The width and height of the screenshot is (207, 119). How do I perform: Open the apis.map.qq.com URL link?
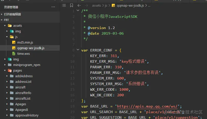pos(147,107)
